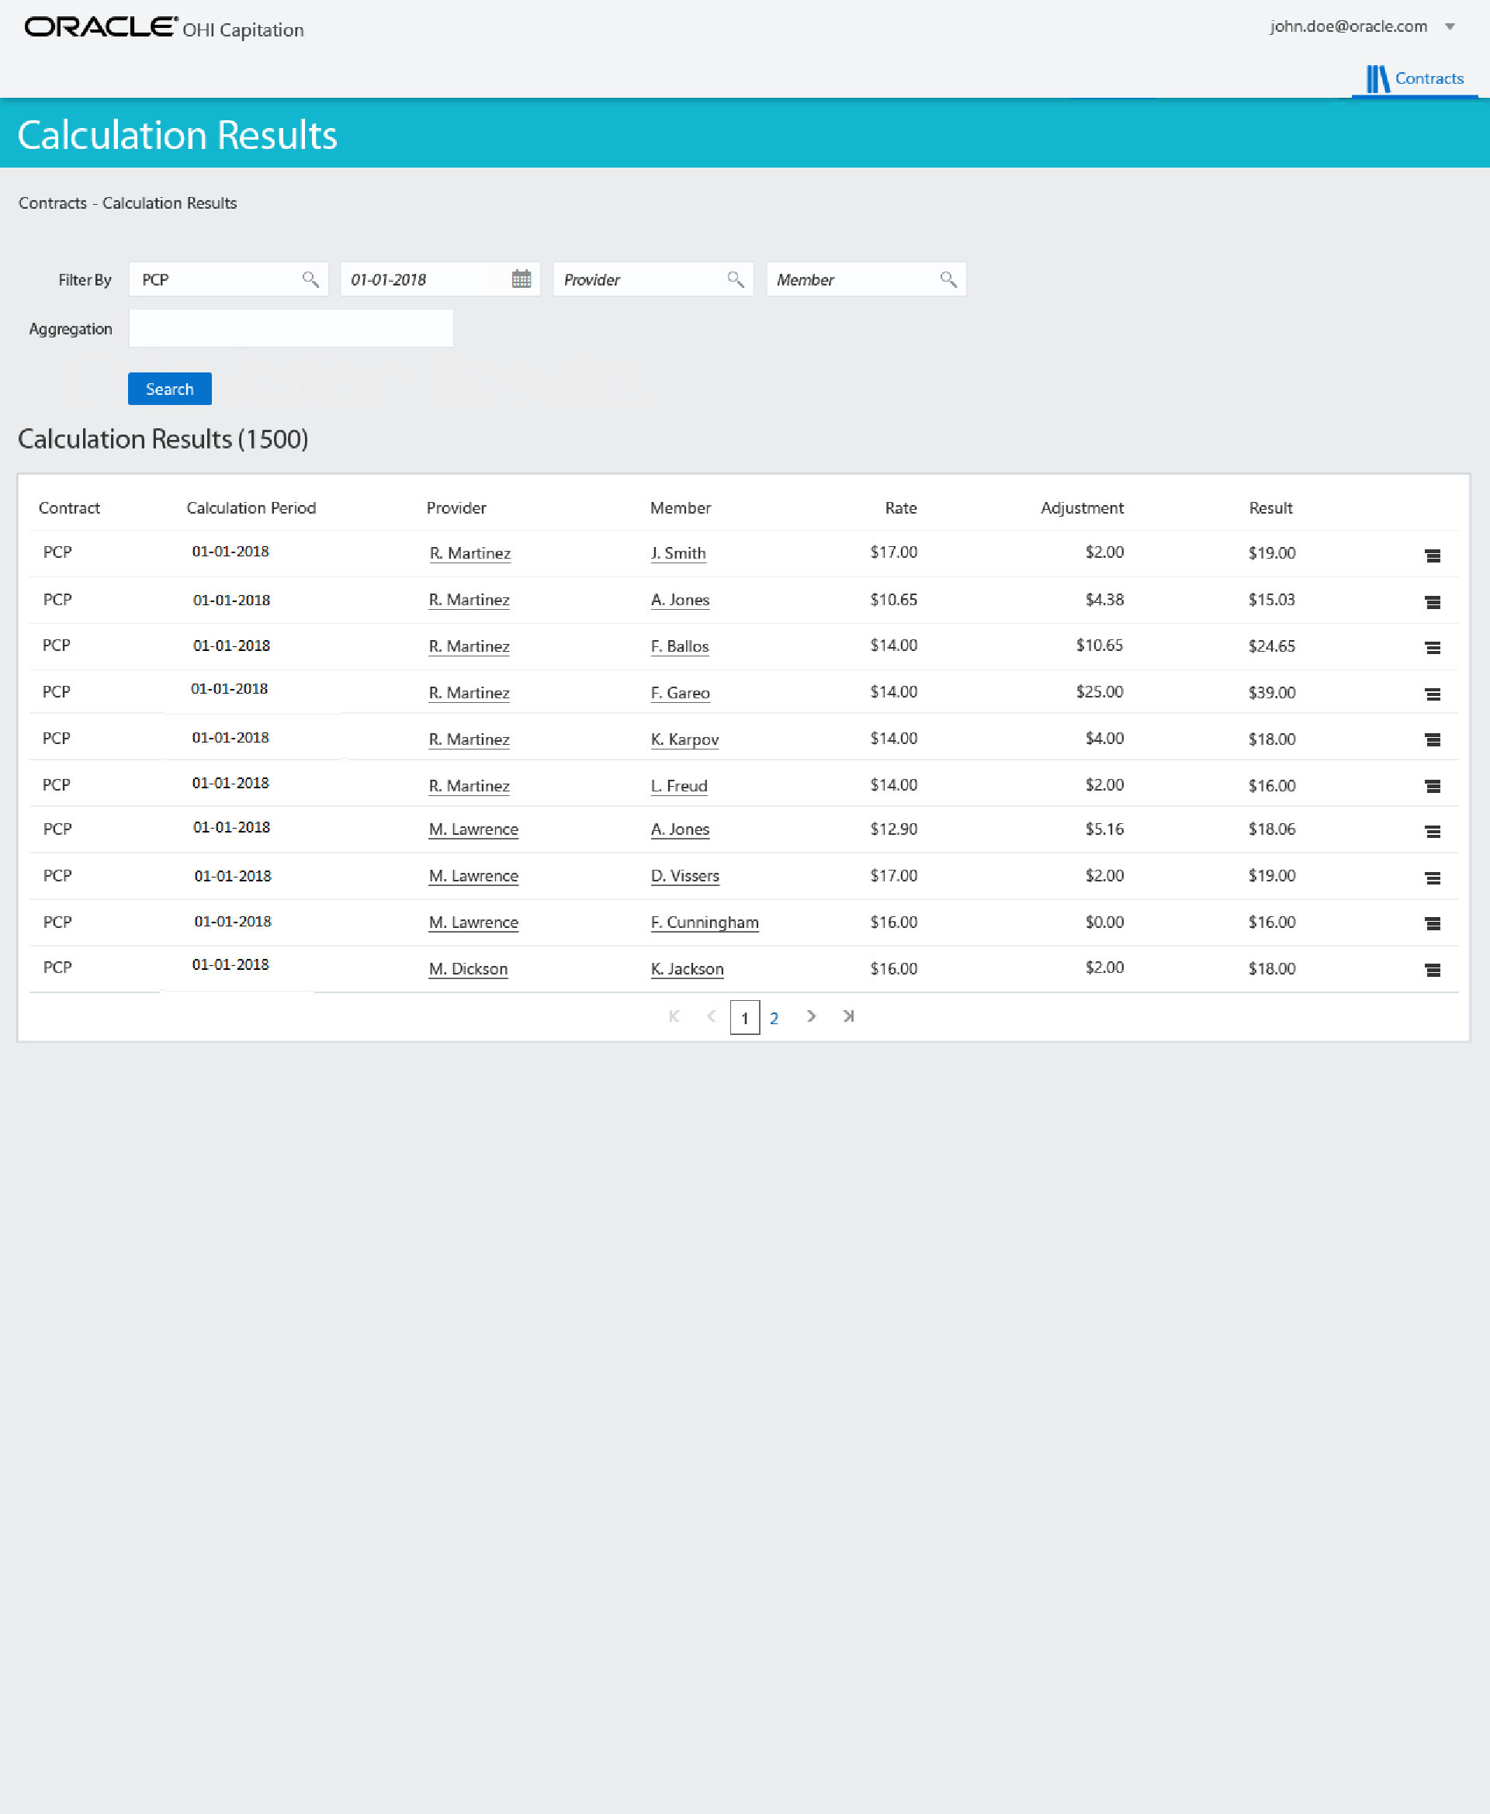
Task: Click the Search button
Action: [169, 389]
